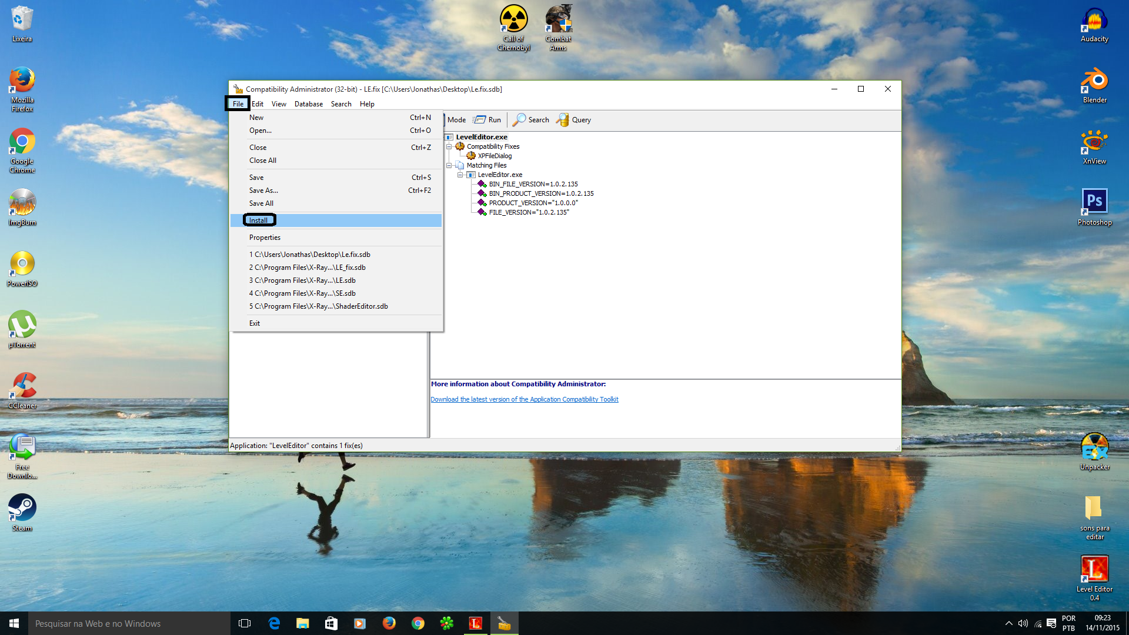Viewport: 1129px width, 635px height.
Task: Select the 'sons para editar' folder
Action: click(1094, 517)
